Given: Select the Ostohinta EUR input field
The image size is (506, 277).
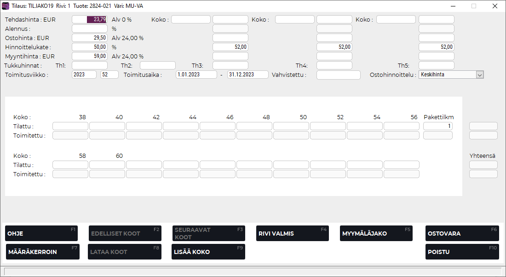Looking at the screenshot, I should (x=90, y=38).
